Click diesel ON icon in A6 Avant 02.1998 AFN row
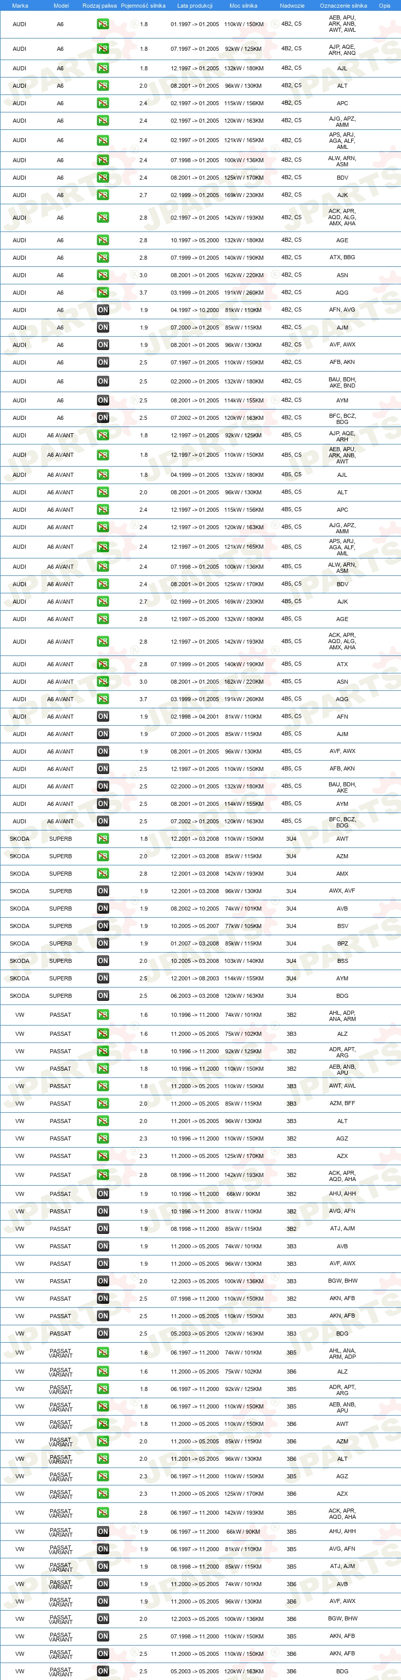401x1680 pixels. [103, 717]
